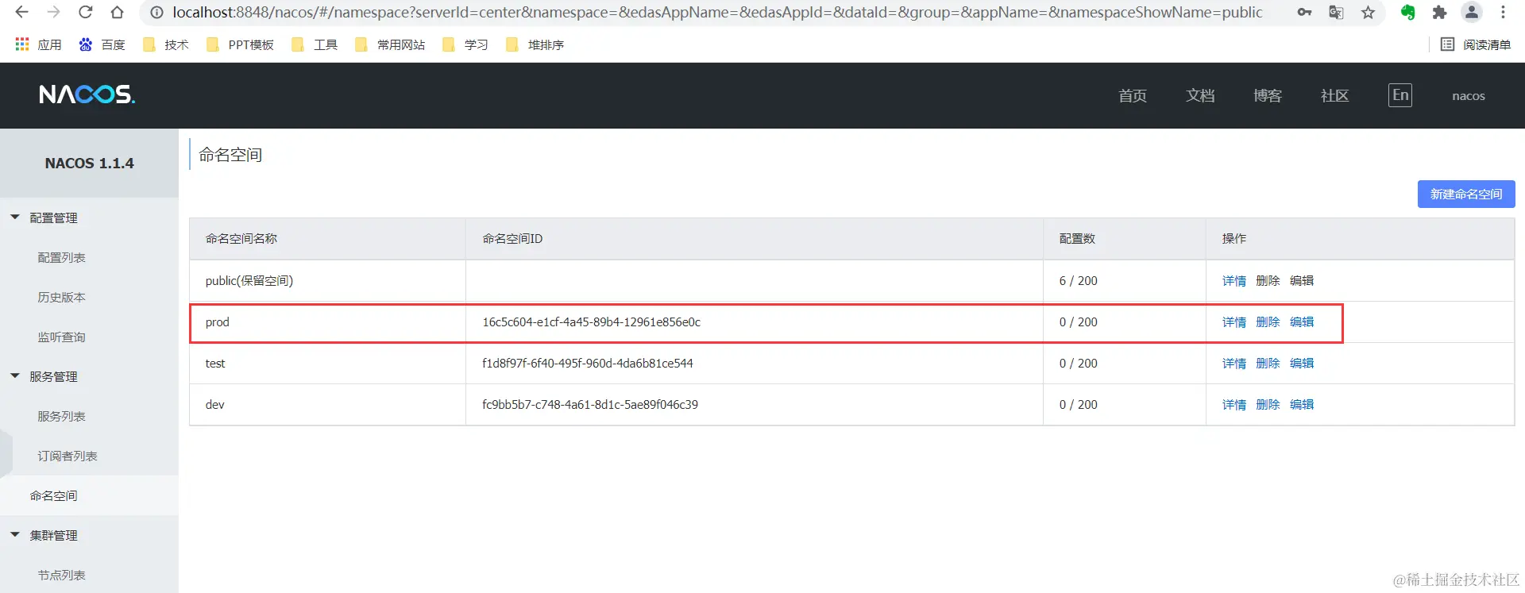Delete the prod namespace
This screenshot has width=1525, height=593.
(1268, 322)
